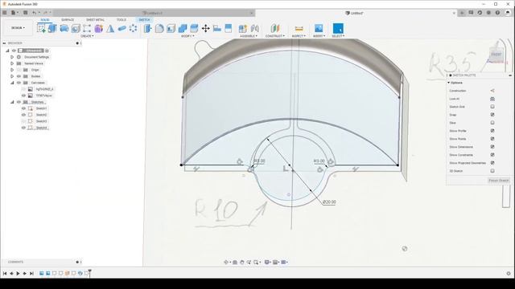Uncheck the Show Profile checkbox
The width and height of the screenshot is (515, 289).
492,131
